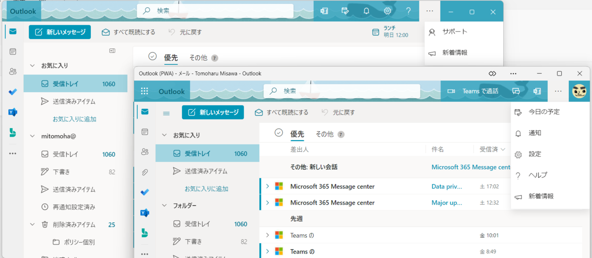Screen dimensions: 592x258
Task: Open To Do checkmark in PWA window's sidebar
Action: (x=145, y=192)
